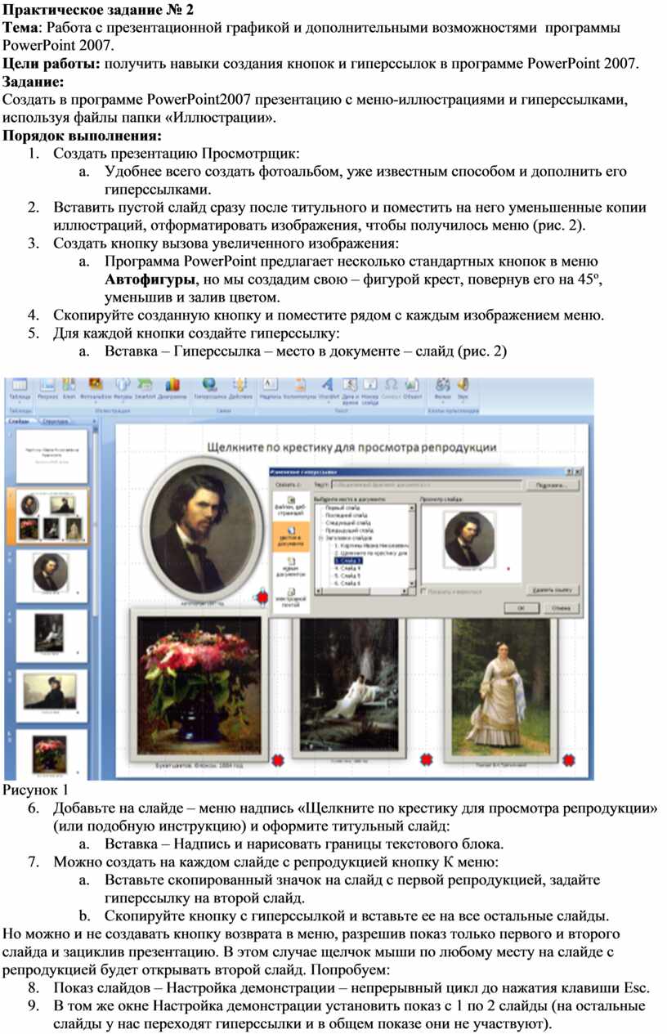Click the Гиперссылка ribbon icon
Image resolution: width=667 pixels, height=1034 pixels.
(210, 389)
